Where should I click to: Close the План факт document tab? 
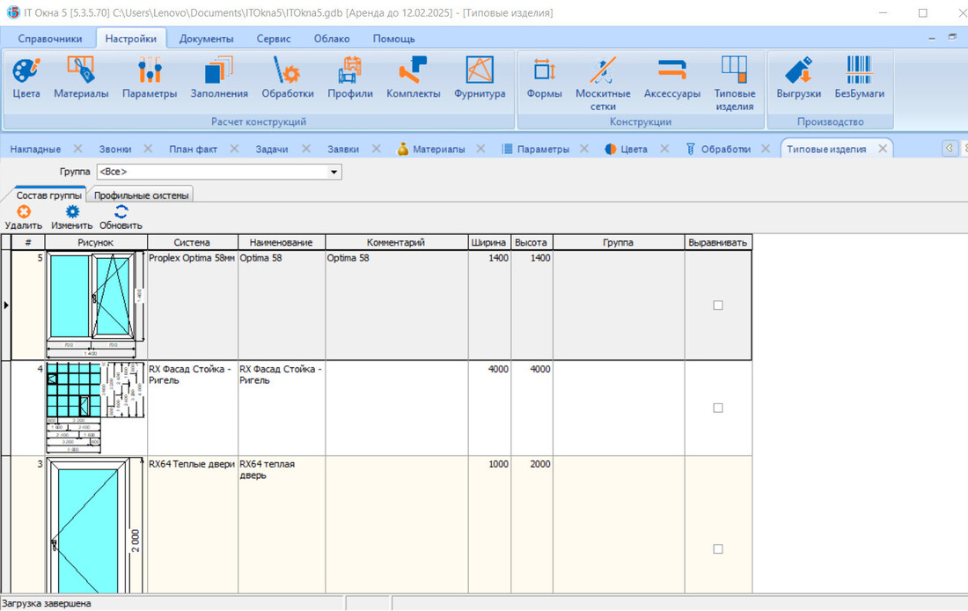(235, 149)
